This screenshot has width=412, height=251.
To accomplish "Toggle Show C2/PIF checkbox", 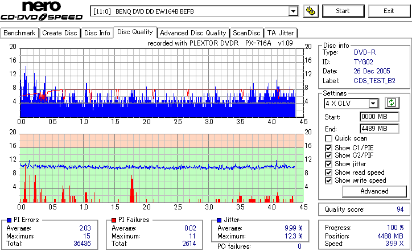I will [328, 155].
